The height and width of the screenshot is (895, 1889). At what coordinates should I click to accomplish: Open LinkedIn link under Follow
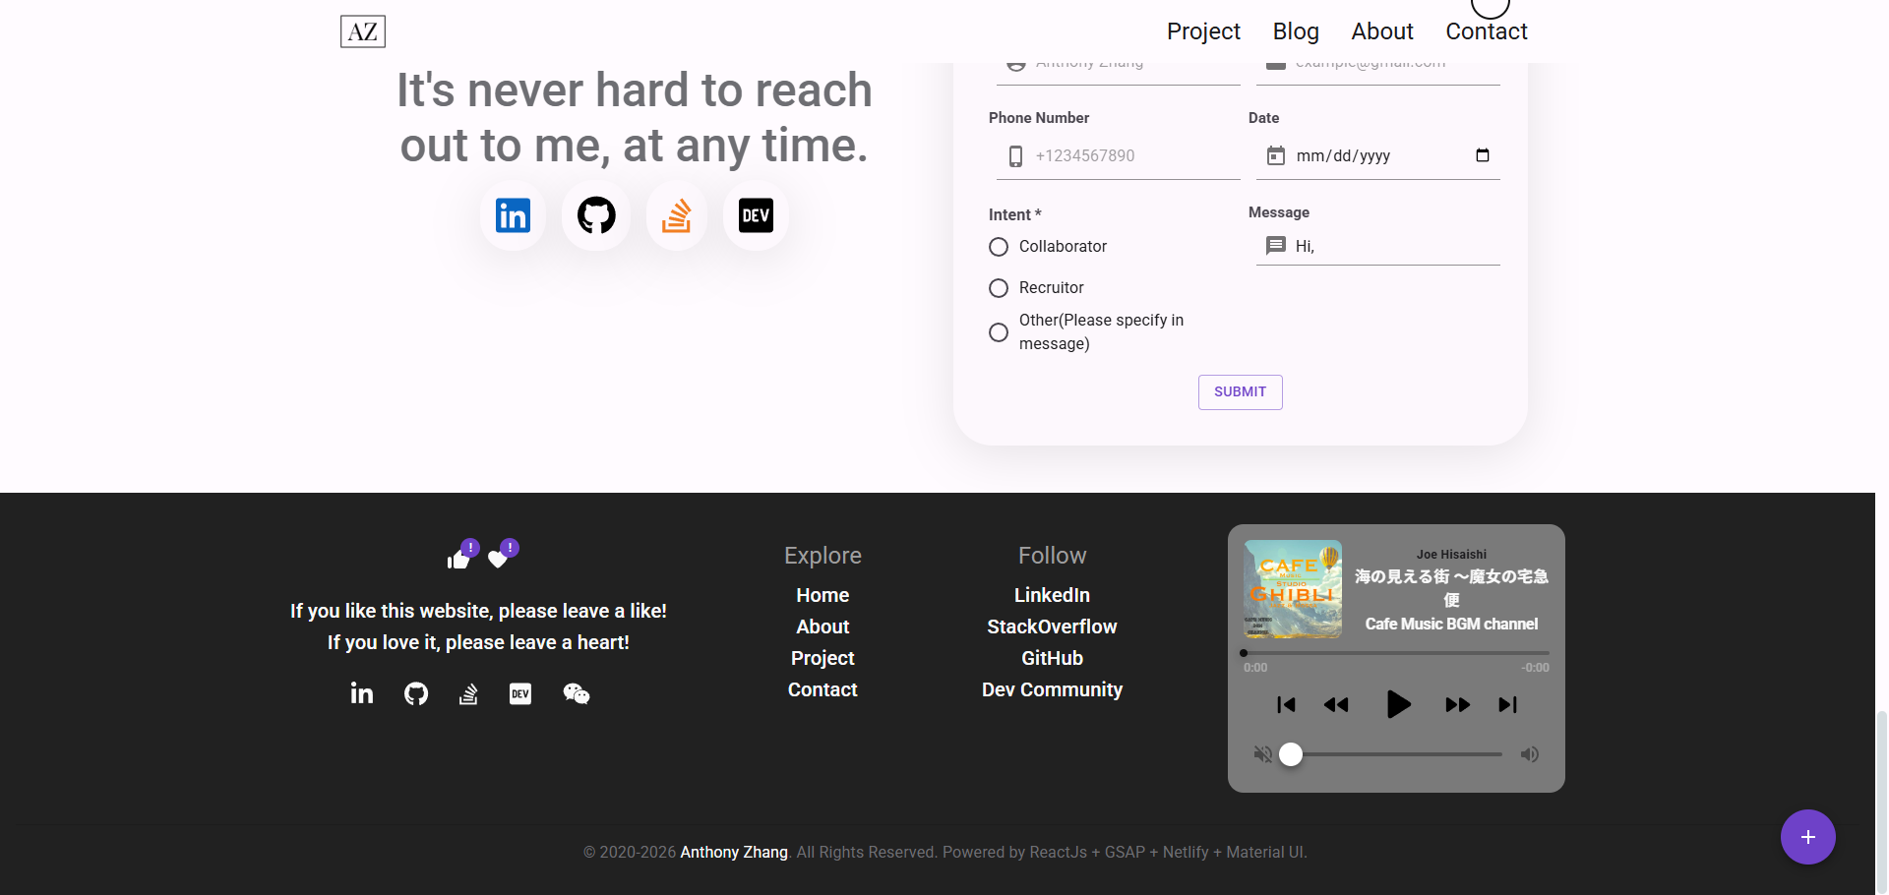1052,595
